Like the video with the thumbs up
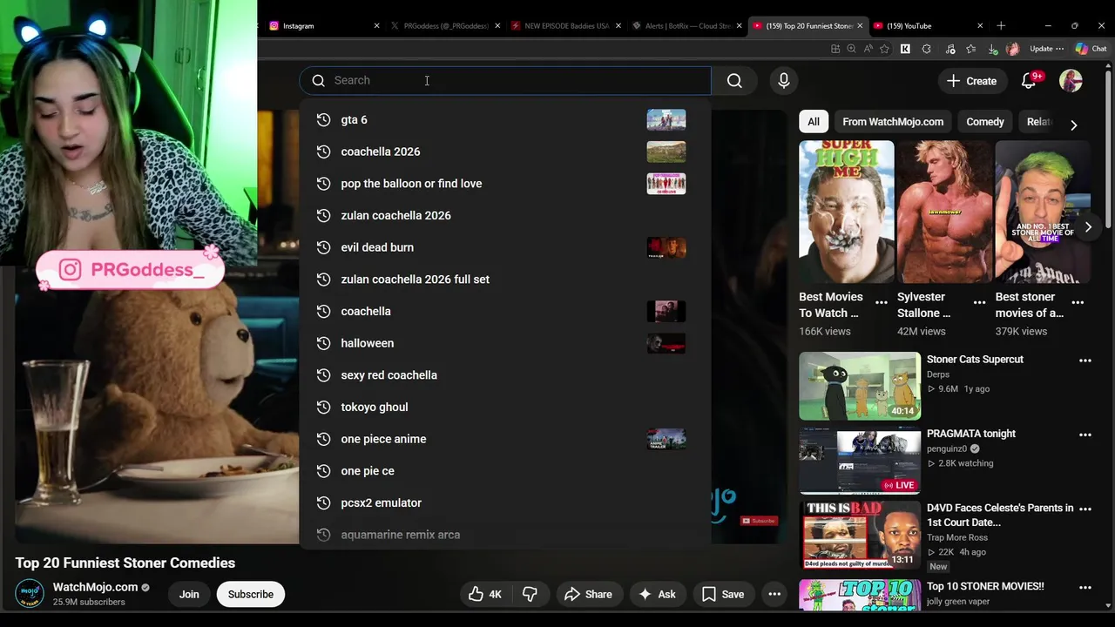 click(x=486, y=594)
